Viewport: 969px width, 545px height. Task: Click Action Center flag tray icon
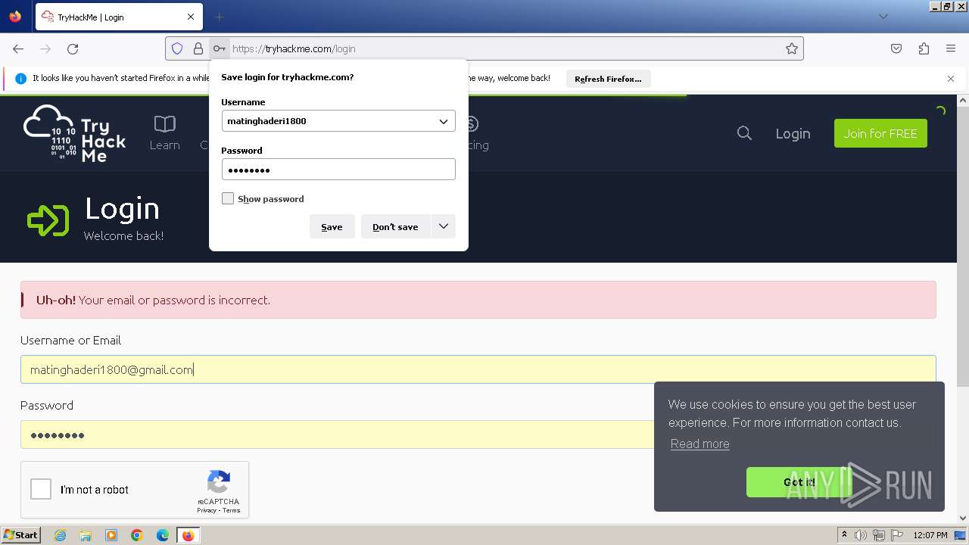896,535
